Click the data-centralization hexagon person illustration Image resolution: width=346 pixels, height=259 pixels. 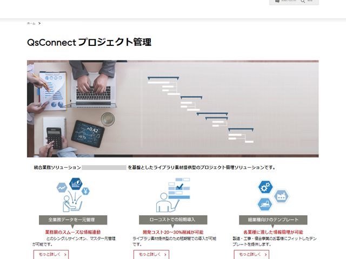(x=73, y=195)
